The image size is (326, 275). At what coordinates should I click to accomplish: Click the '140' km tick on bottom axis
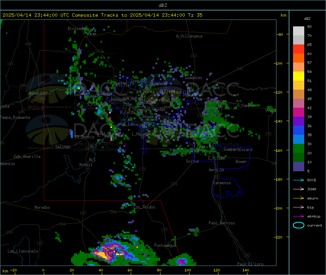[x=246, y=270]
